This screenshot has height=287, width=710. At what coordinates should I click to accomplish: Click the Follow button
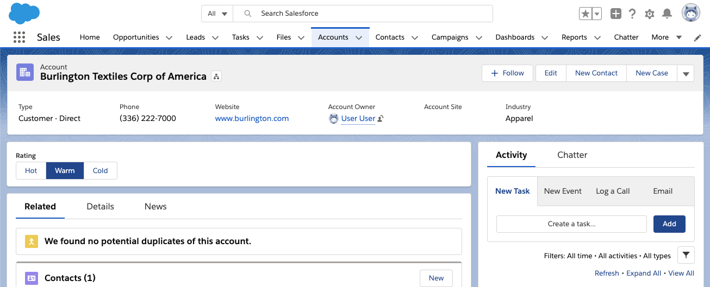(x=507, y=73)
